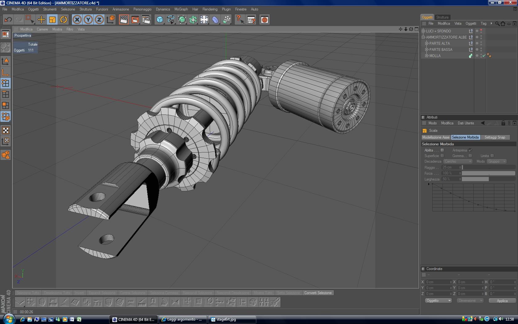Select the Move tool
Viewport: 518px width, 324px height.
41,20
